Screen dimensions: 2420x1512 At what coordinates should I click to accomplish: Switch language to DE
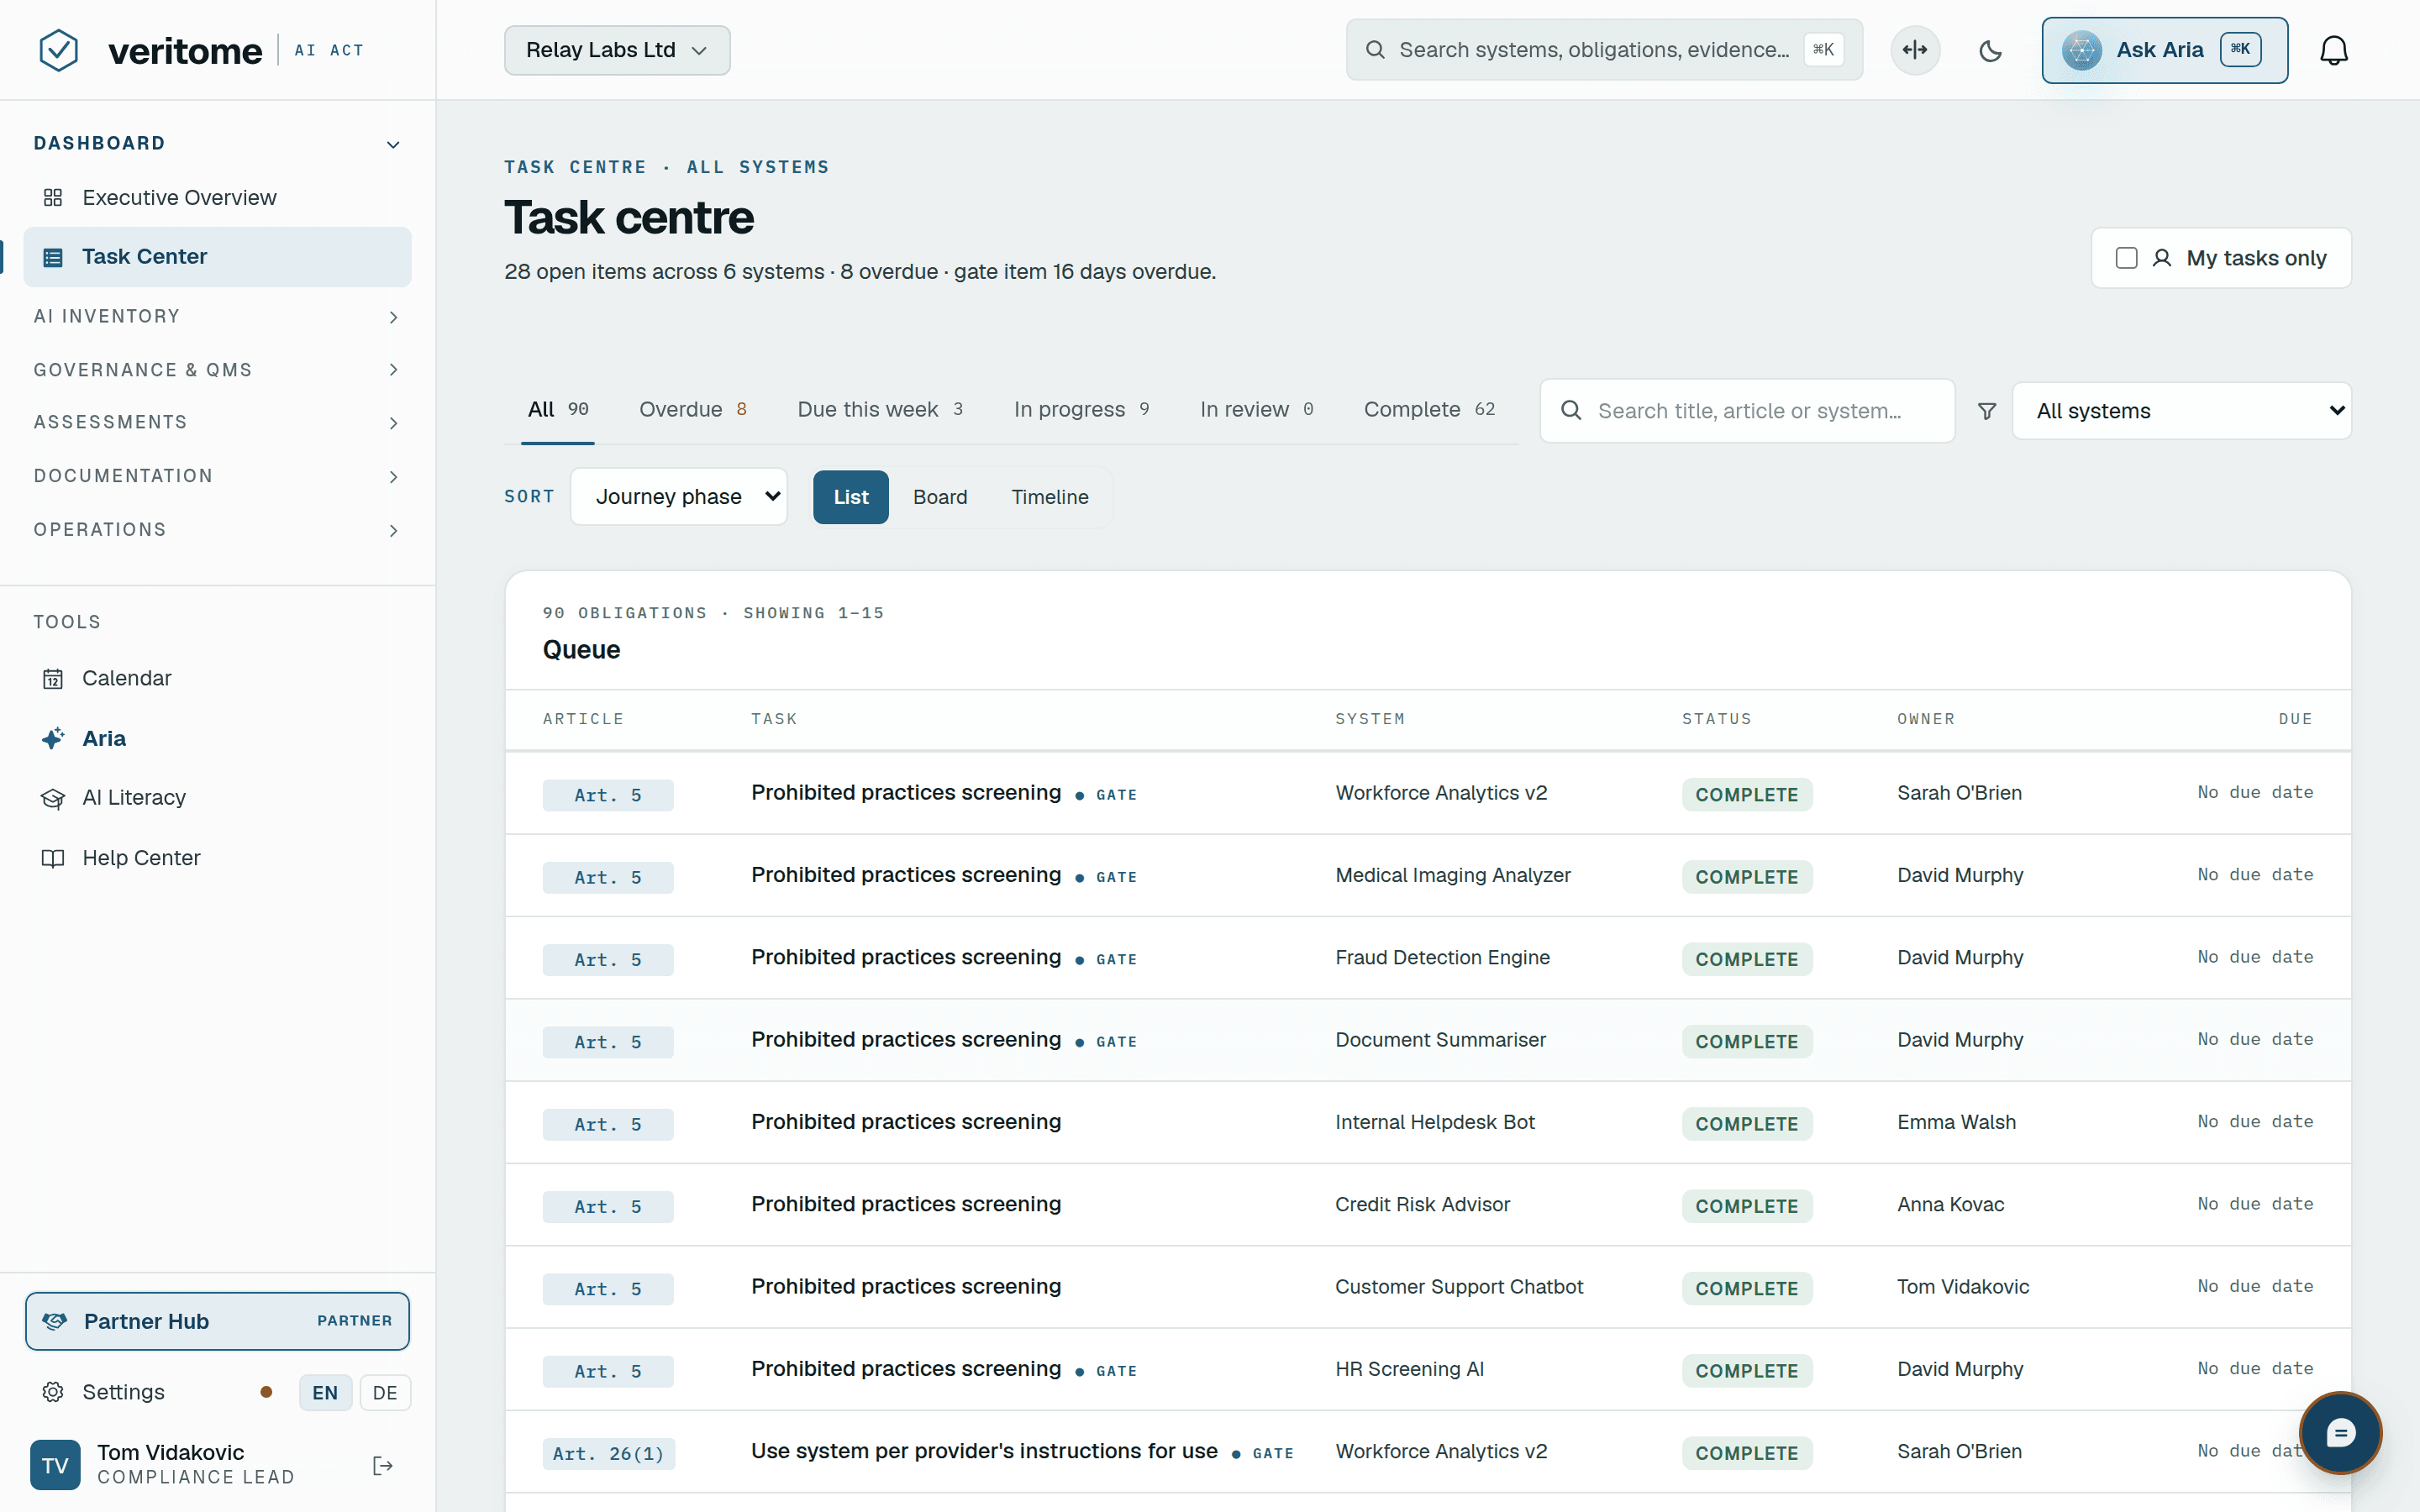pos(385,1392)
